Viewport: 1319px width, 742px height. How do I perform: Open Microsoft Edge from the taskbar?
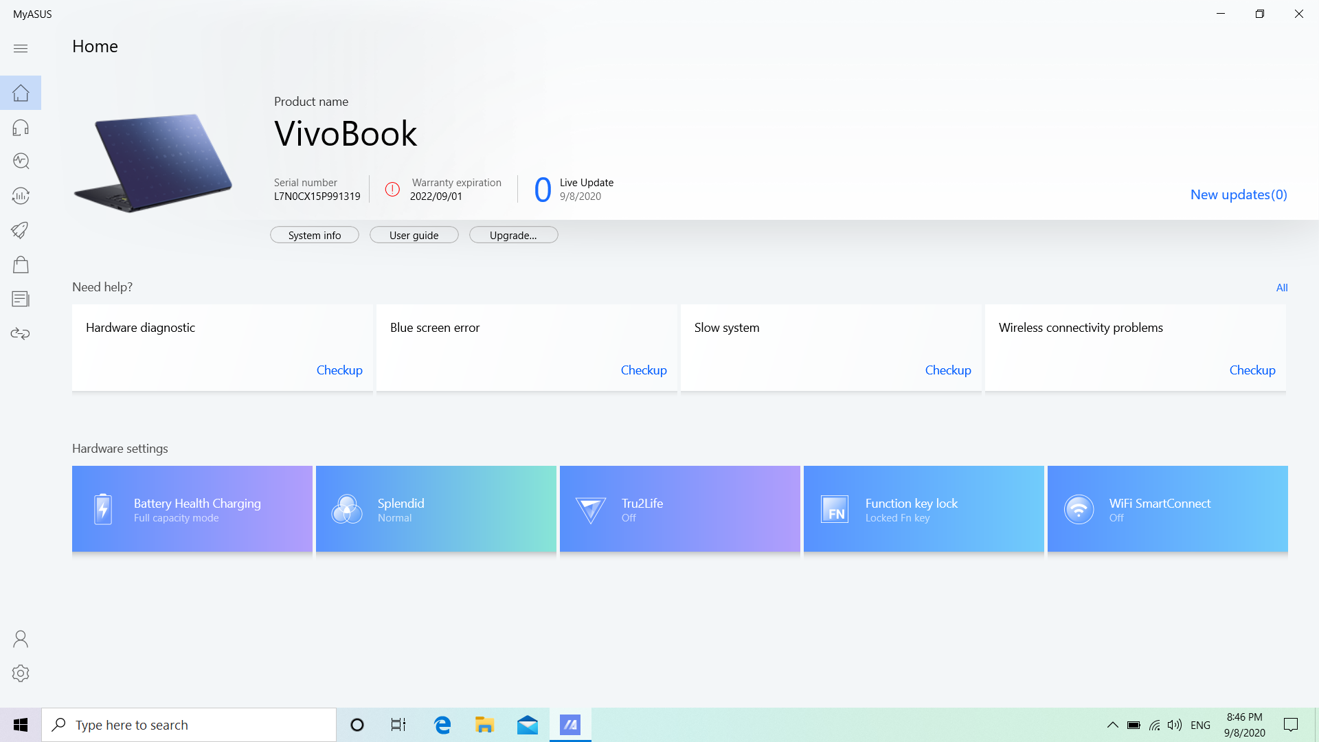[442, 725]
